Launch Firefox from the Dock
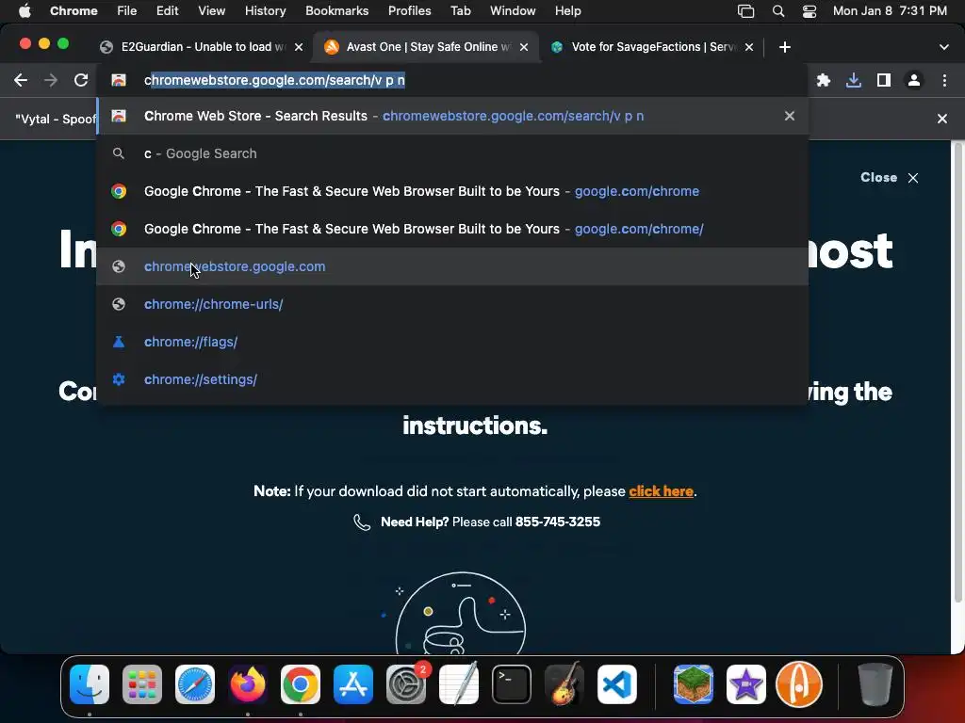The width and height of the screenshot is (965, 723). pyautogui.click(x=248, y=684)
